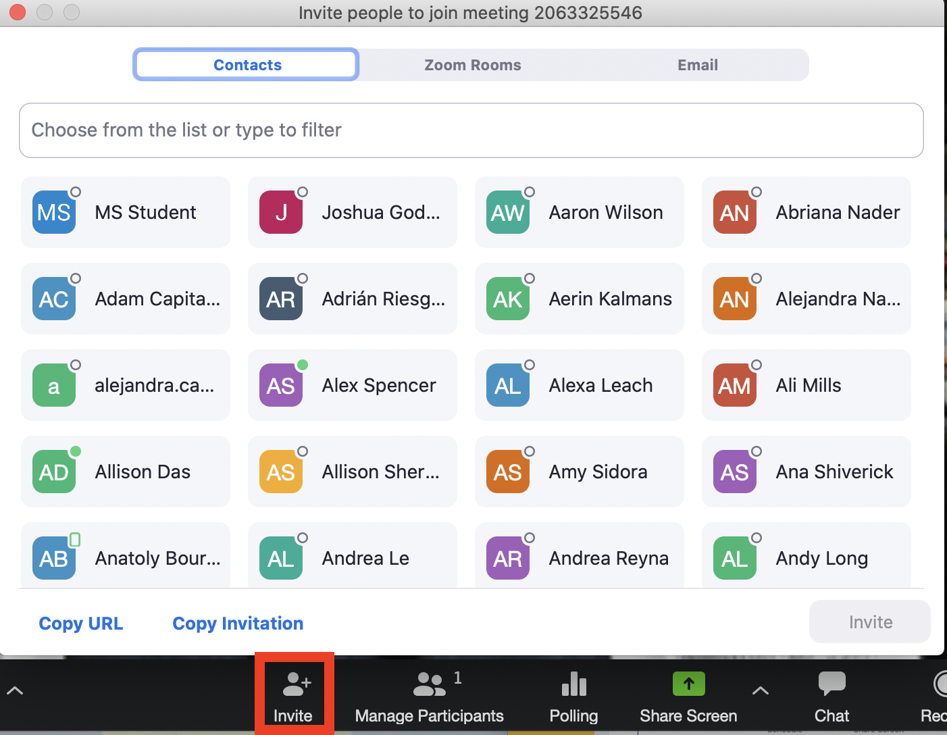Screen dimensions: 947x735
Task: Select Allison Das AD avatar
Action: tap(54, 472)
